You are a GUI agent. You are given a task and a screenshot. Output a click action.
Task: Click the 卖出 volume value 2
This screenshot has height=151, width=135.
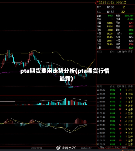click(124, 7)
